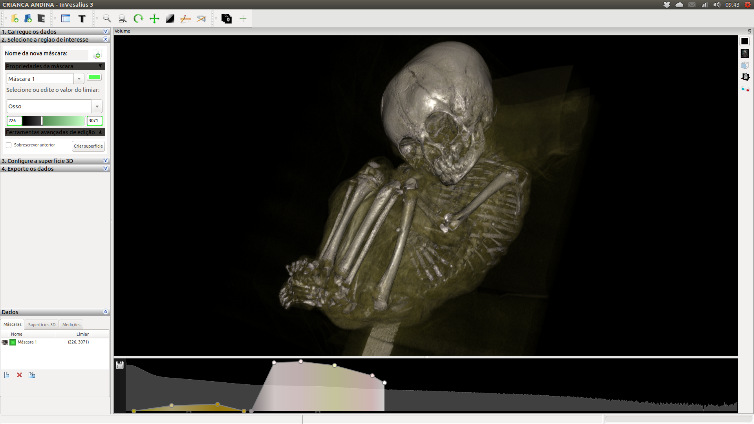Click the lower threshold field showing 226

coord(14,121)
